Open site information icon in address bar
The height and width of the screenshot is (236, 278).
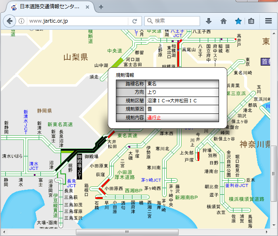pos(21,21)
